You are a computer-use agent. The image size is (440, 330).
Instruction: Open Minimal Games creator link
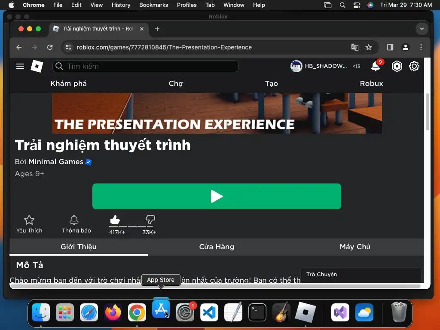(56, 162)
